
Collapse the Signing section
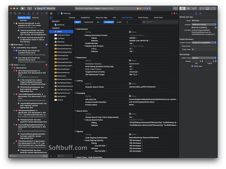point(75,132)
